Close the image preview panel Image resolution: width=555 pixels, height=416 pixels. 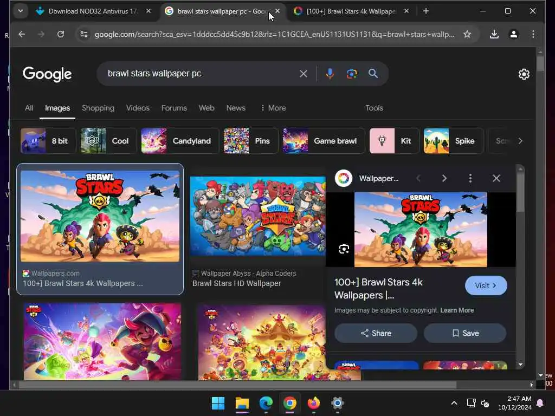496,178
